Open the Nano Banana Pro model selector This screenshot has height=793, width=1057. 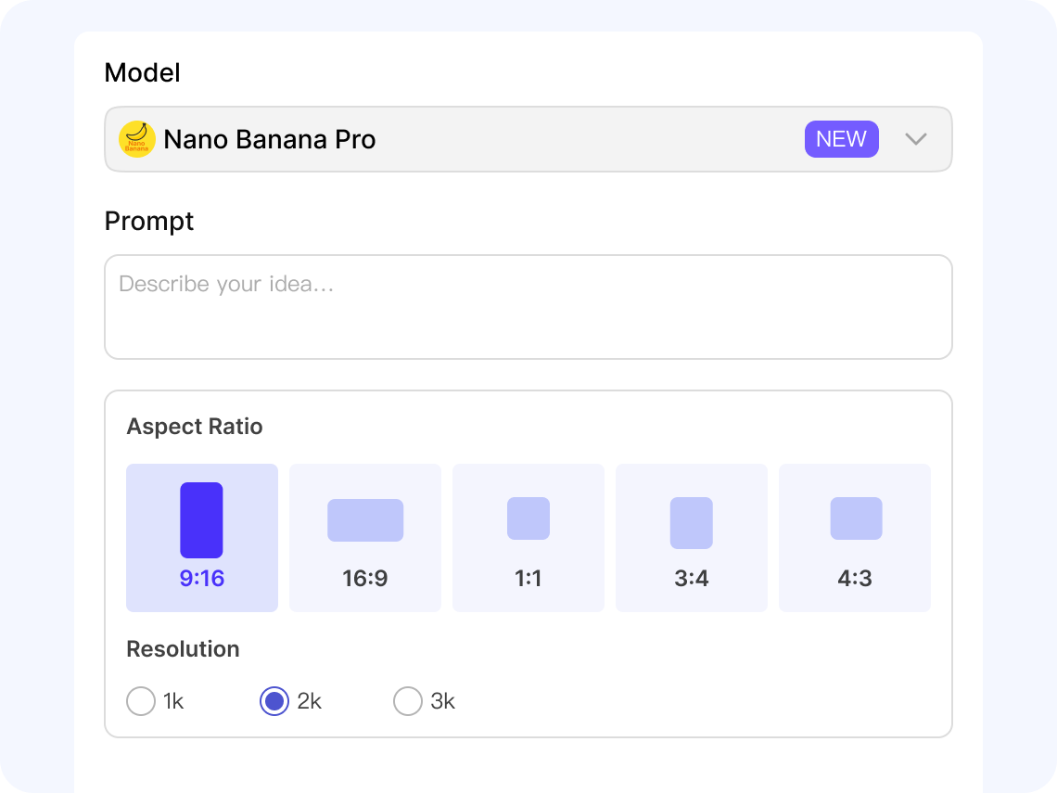pyautogui.click(x=464, y=139)
